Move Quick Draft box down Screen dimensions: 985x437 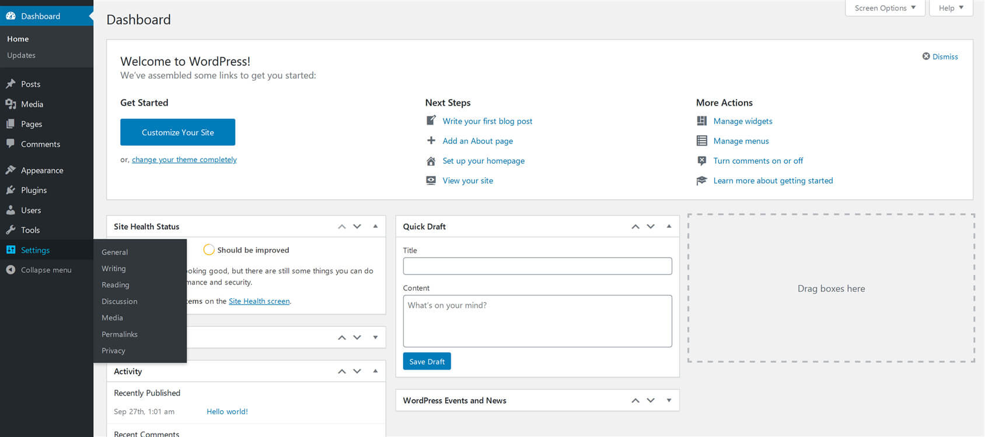651,227
